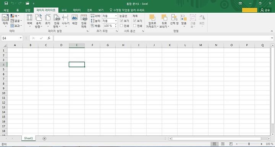Click the Ribbon Display Options icon
Screen dimensions: 275x147
point(240,3)
